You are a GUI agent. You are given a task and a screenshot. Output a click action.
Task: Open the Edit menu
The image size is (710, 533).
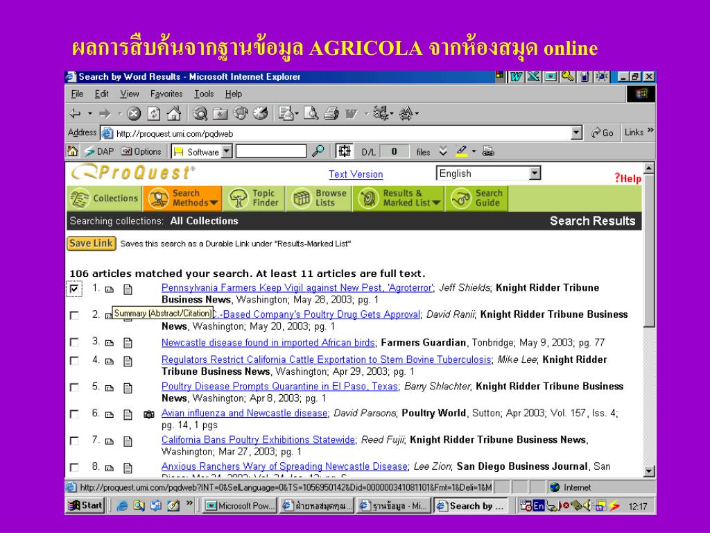point(101,94)
